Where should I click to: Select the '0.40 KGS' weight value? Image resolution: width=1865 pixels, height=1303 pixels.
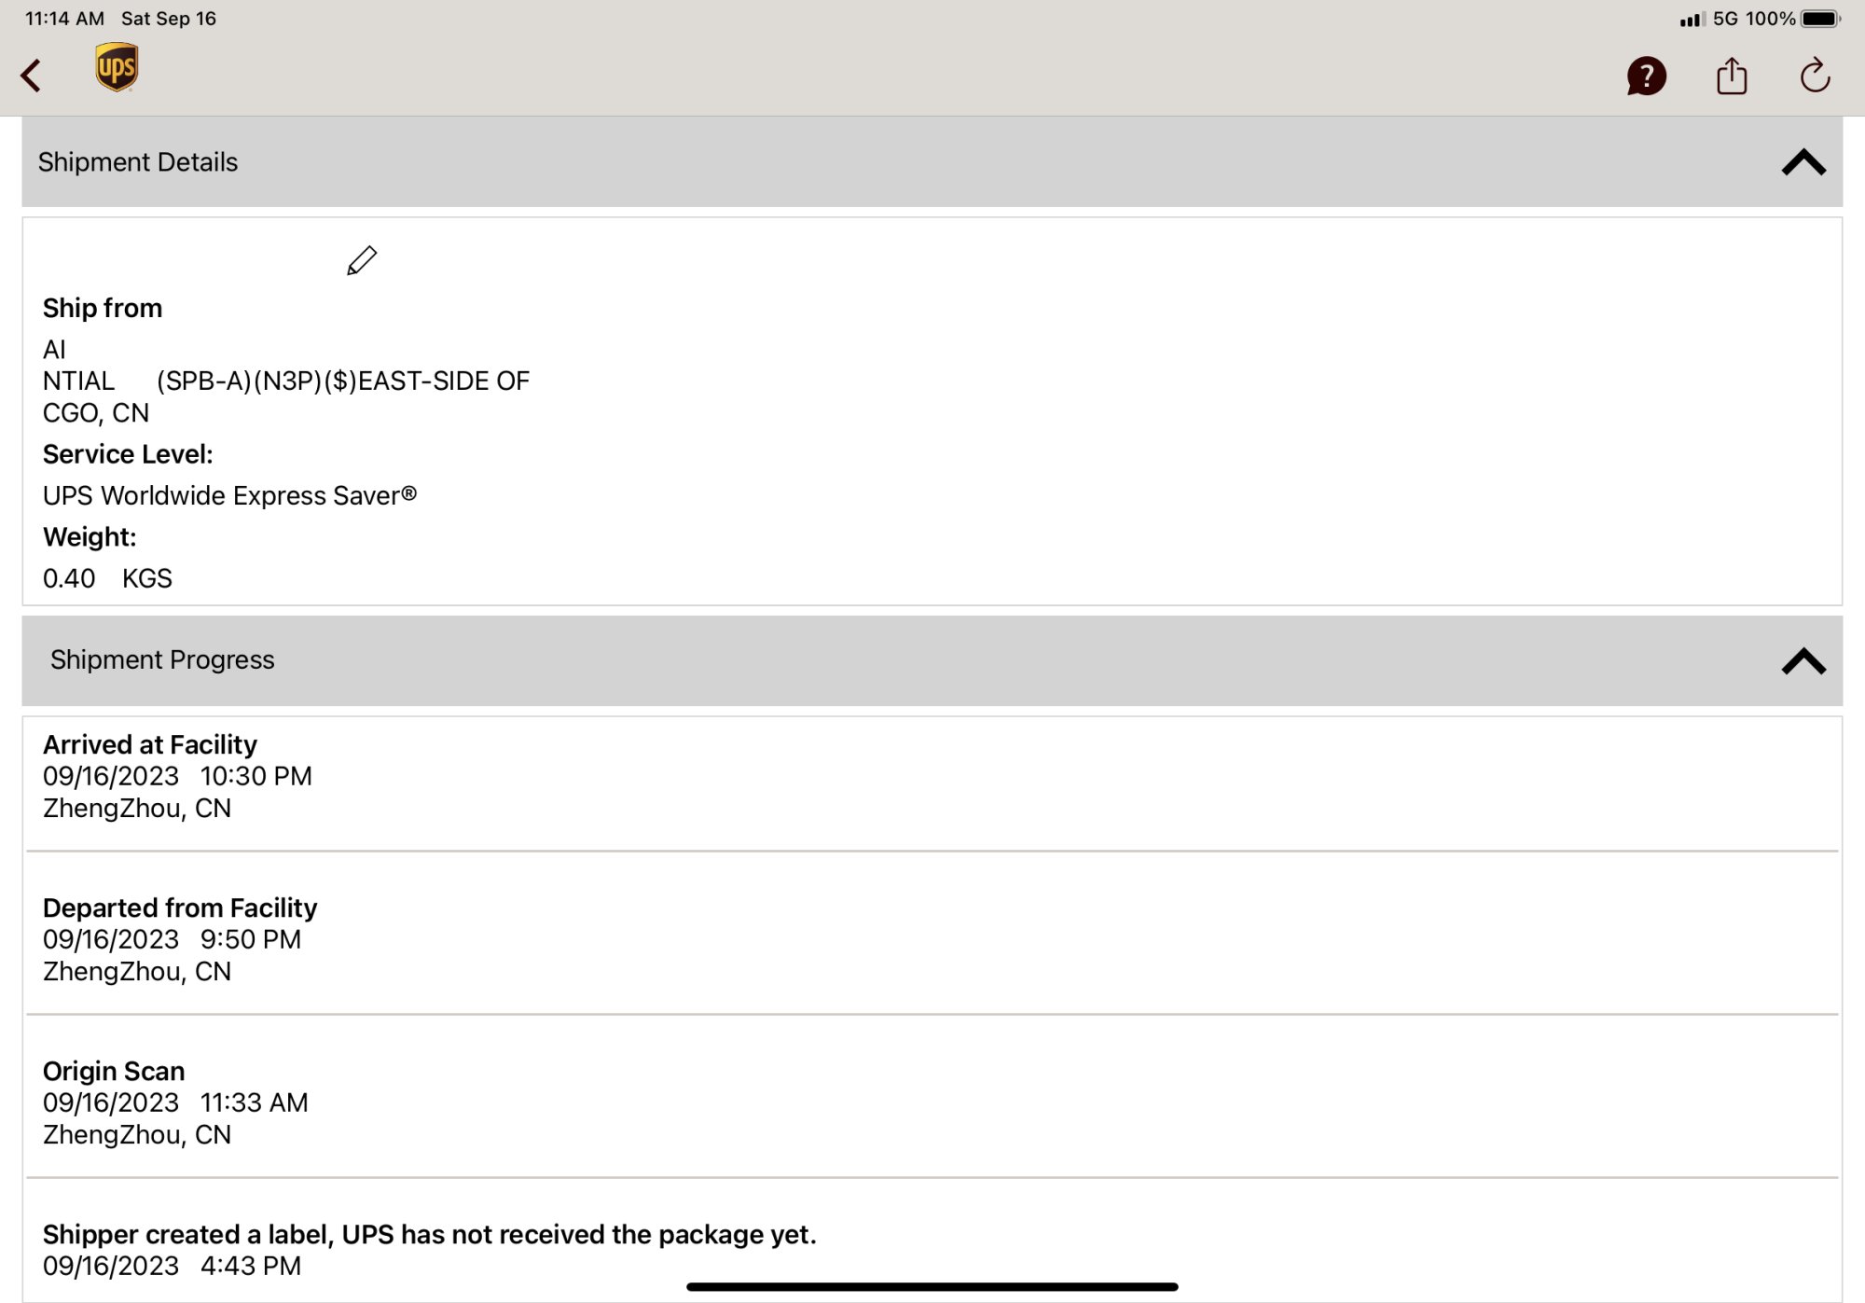[x=107, y=578]
